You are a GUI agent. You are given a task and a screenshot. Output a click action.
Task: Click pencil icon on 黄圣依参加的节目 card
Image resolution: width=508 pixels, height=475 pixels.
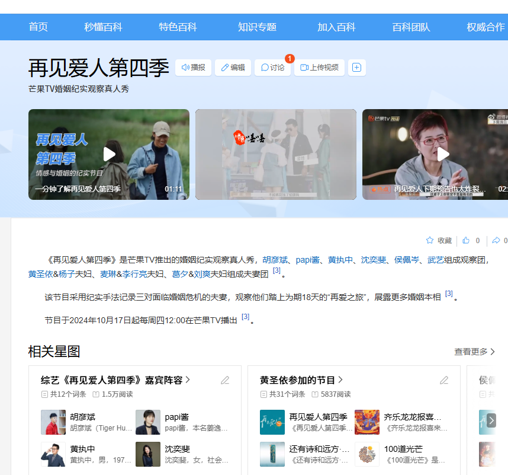coord(444,380)
